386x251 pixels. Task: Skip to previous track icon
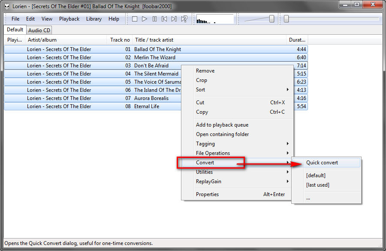tap(164, 19)
